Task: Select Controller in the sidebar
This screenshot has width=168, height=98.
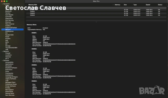Action: (x=8, y=17)
